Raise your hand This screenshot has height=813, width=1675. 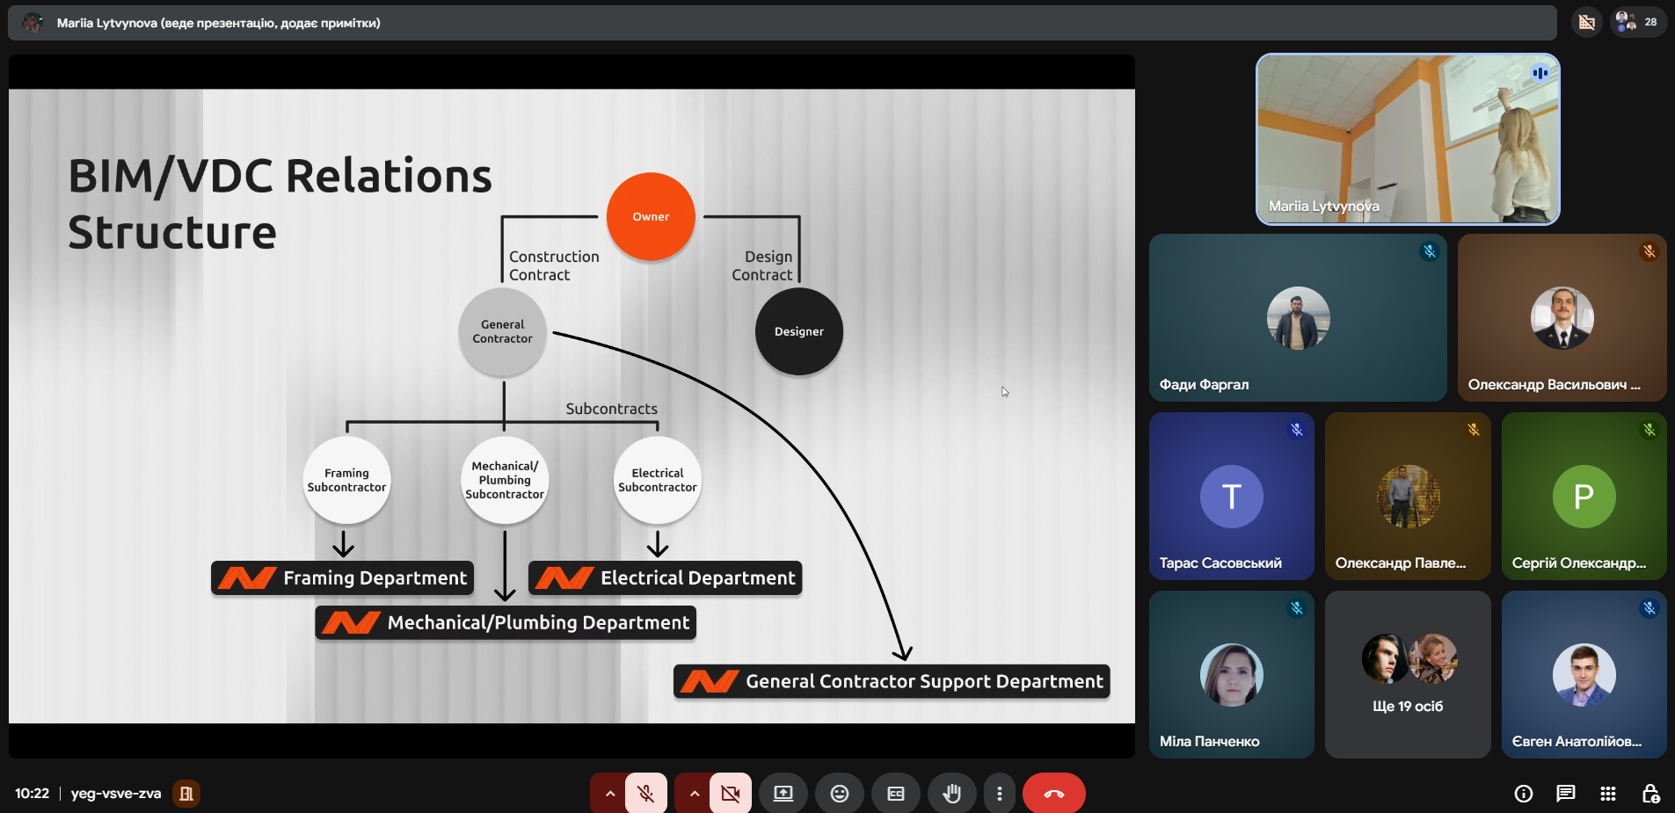pos(952,794)
